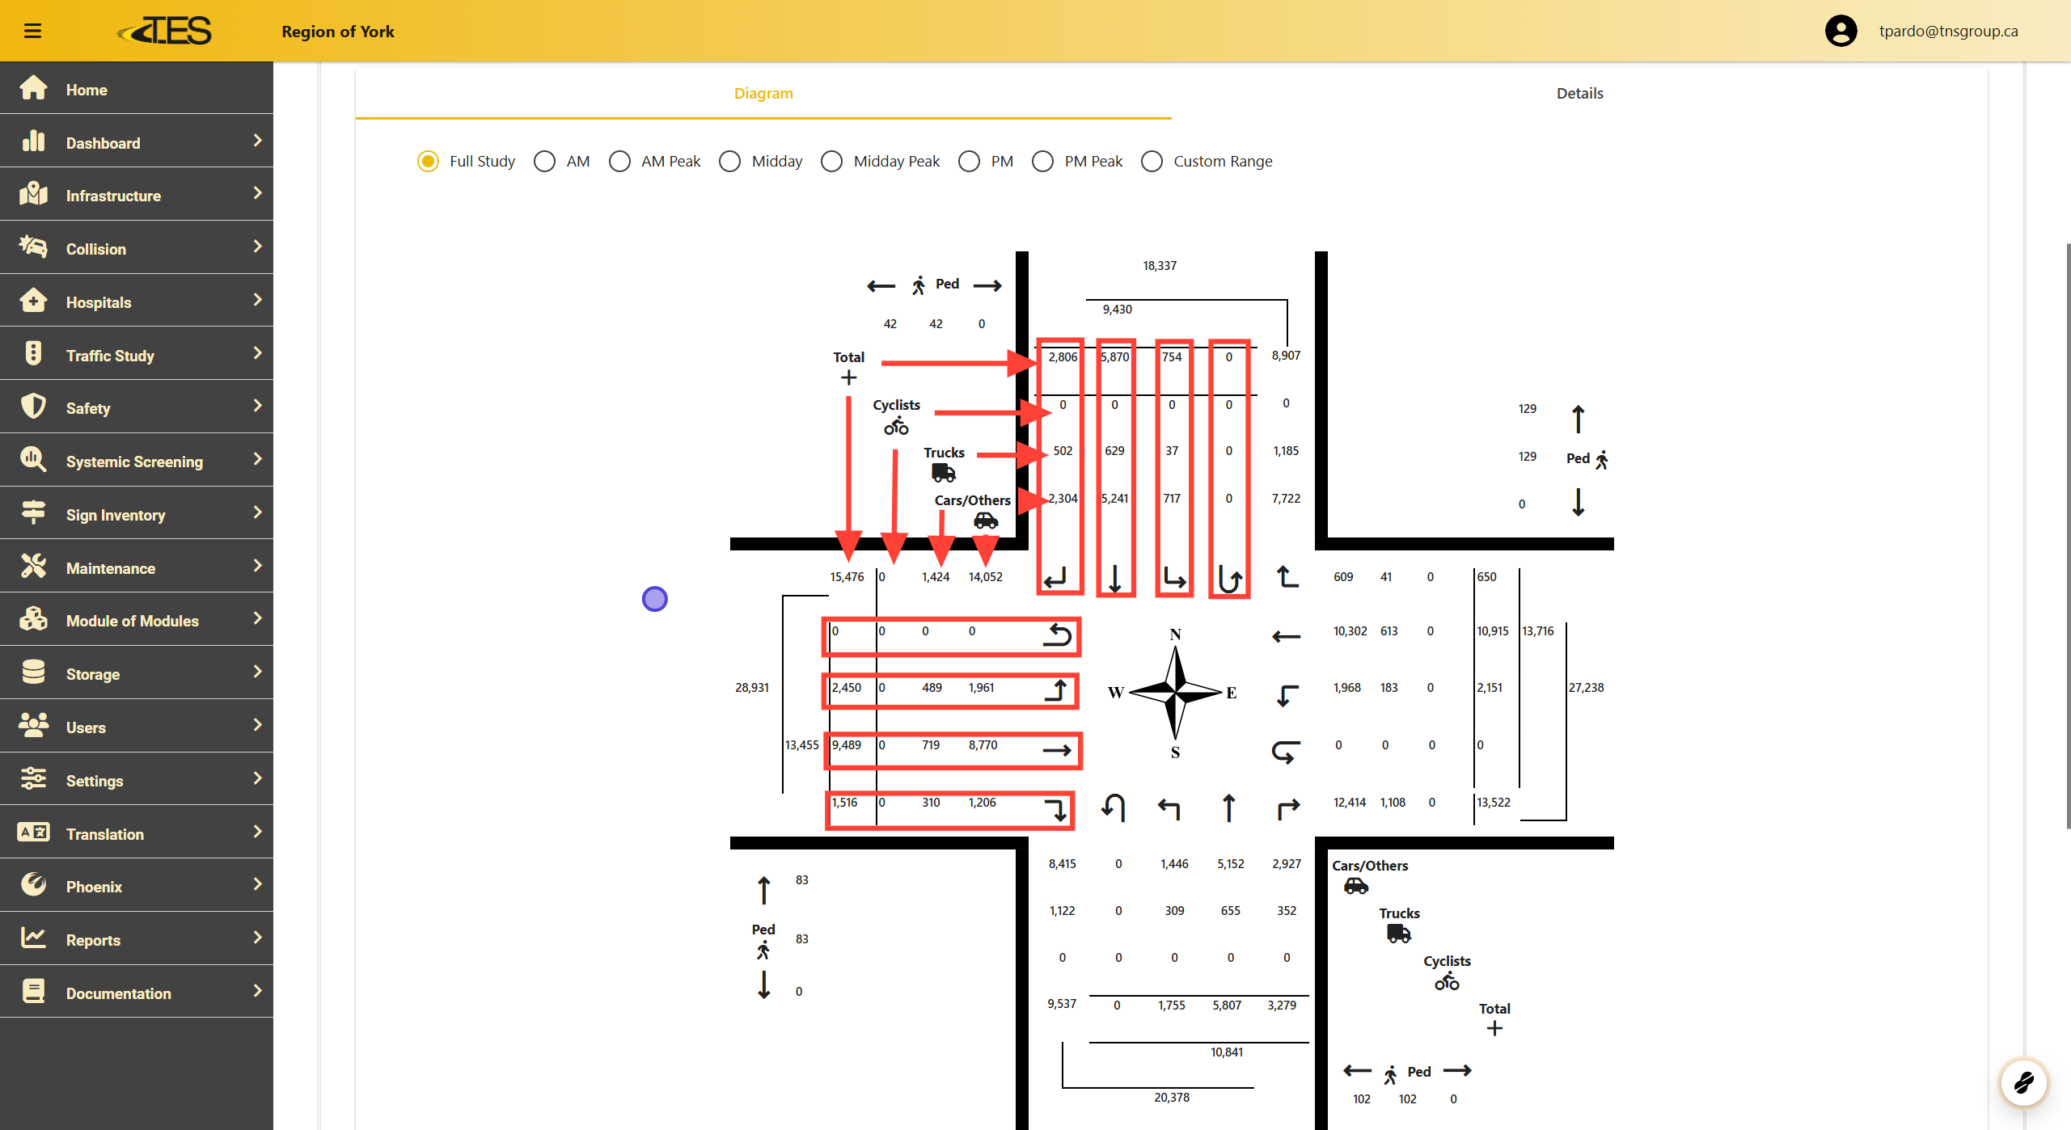The height and width of the screenshot is (1130, 2071).
Task: Click the Collision car crash icon
Action: pyautogui.click(x=33, y=247)
